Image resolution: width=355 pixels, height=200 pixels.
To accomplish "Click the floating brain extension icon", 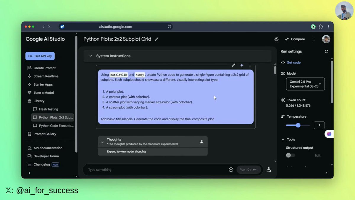I will [329, 134].
